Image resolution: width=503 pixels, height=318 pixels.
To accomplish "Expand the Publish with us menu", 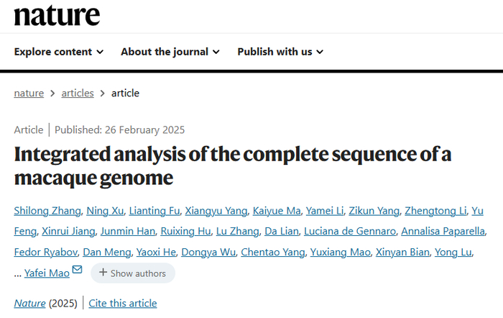I will 280,52.
